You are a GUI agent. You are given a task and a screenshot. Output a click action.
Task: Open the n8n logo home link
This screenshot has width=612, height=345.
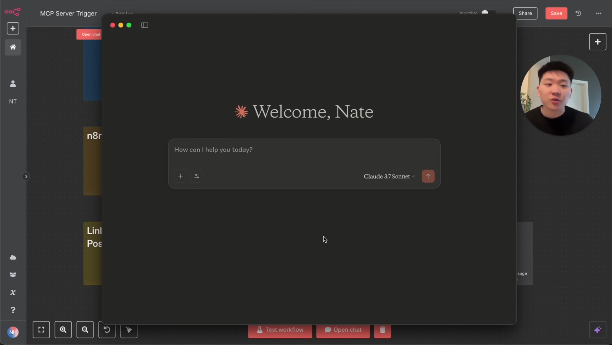coord(13,12)
